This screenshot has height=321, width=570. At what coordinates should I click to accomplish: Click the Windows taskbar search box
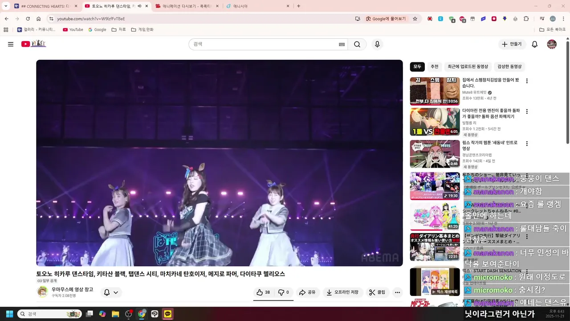point(49,314)
